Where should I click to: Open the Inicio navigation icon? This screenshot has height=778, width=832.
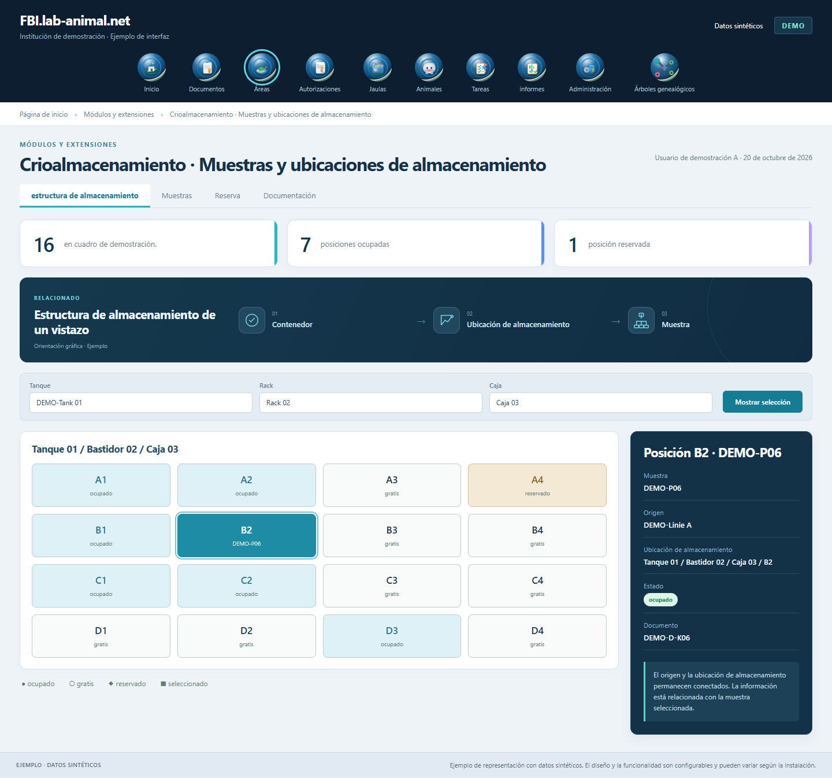tap(151, 68)
